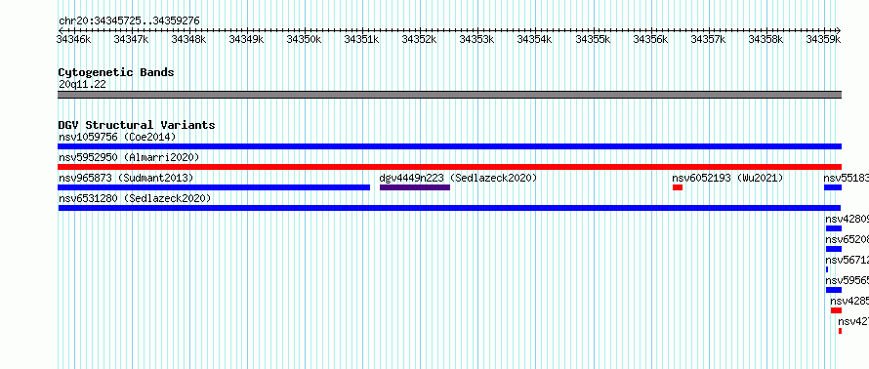
Task: Select the red bar under nsv4285
Action: click(x=837, y=310)
